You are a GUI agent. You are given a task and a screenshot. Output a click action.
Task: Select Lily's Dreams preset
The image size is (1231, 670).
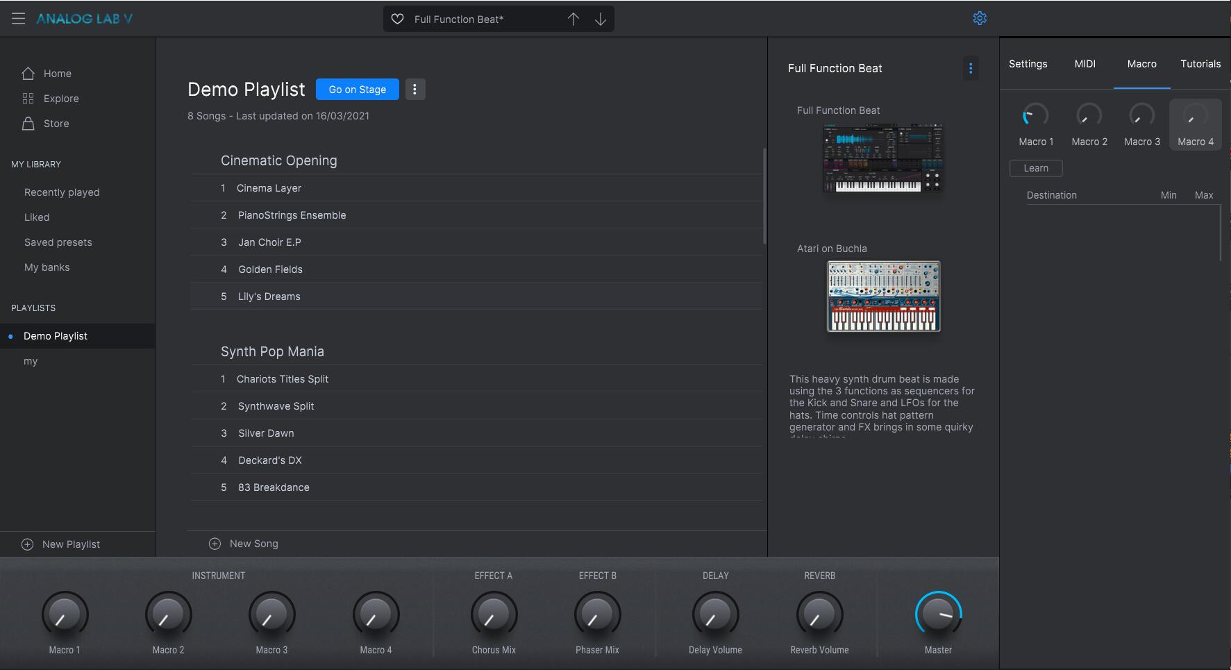[476, 296]
